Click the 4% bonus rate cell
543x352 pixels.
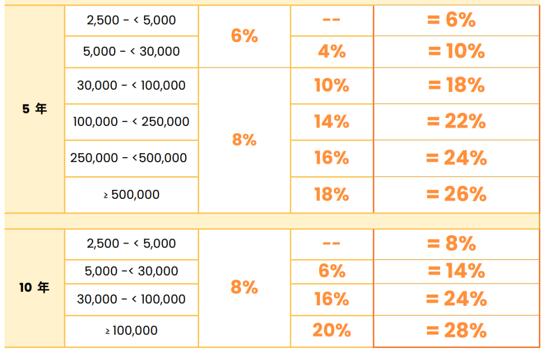pyautogui.click(x=332, y=51)
